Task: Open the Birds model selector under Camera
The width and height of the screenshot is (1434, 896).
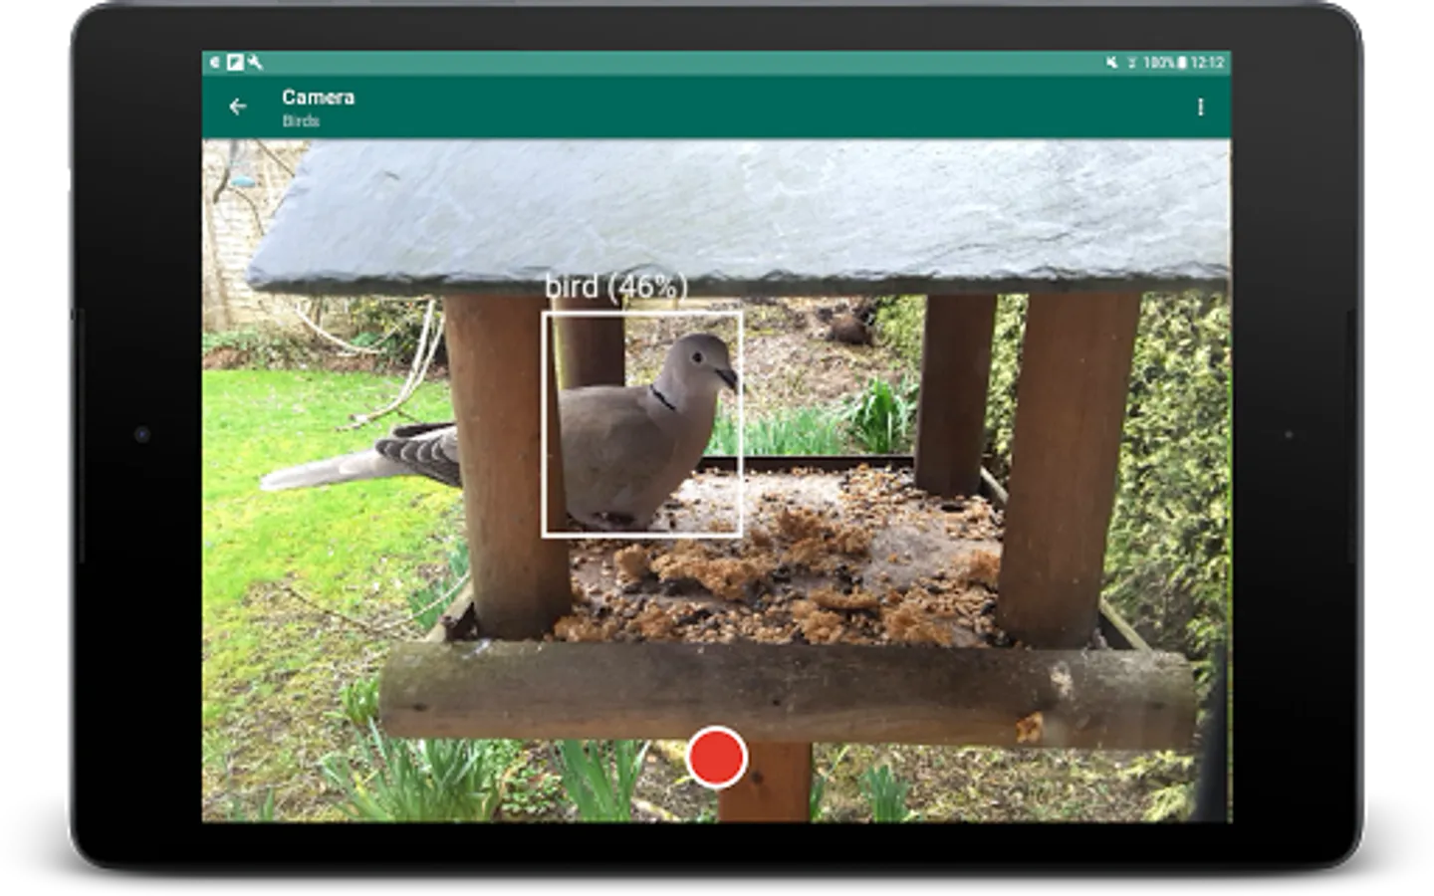Action: (299, 121)
